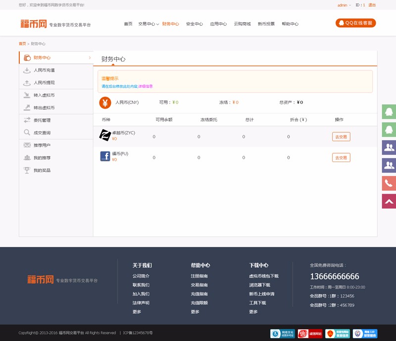Click the 卓越币(ZYC) coin logo

(105, 135)
